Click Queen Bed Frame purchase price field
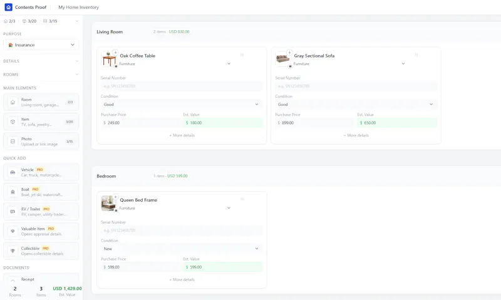This screenshot has height=300, width=501. [x=140, y=267]
